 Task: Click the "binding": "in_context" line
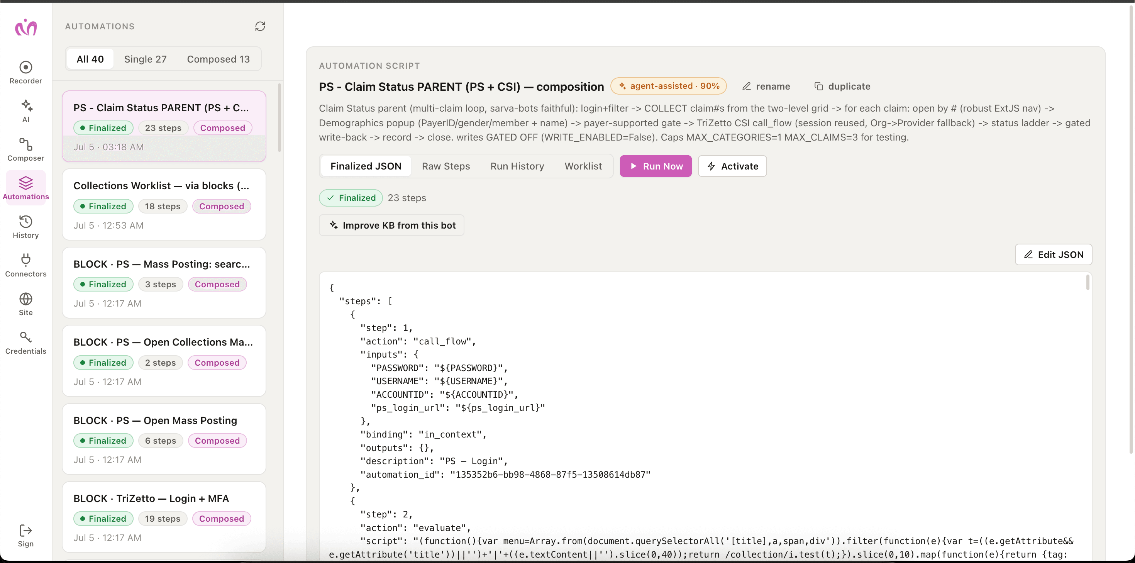[x=424, y=434]
